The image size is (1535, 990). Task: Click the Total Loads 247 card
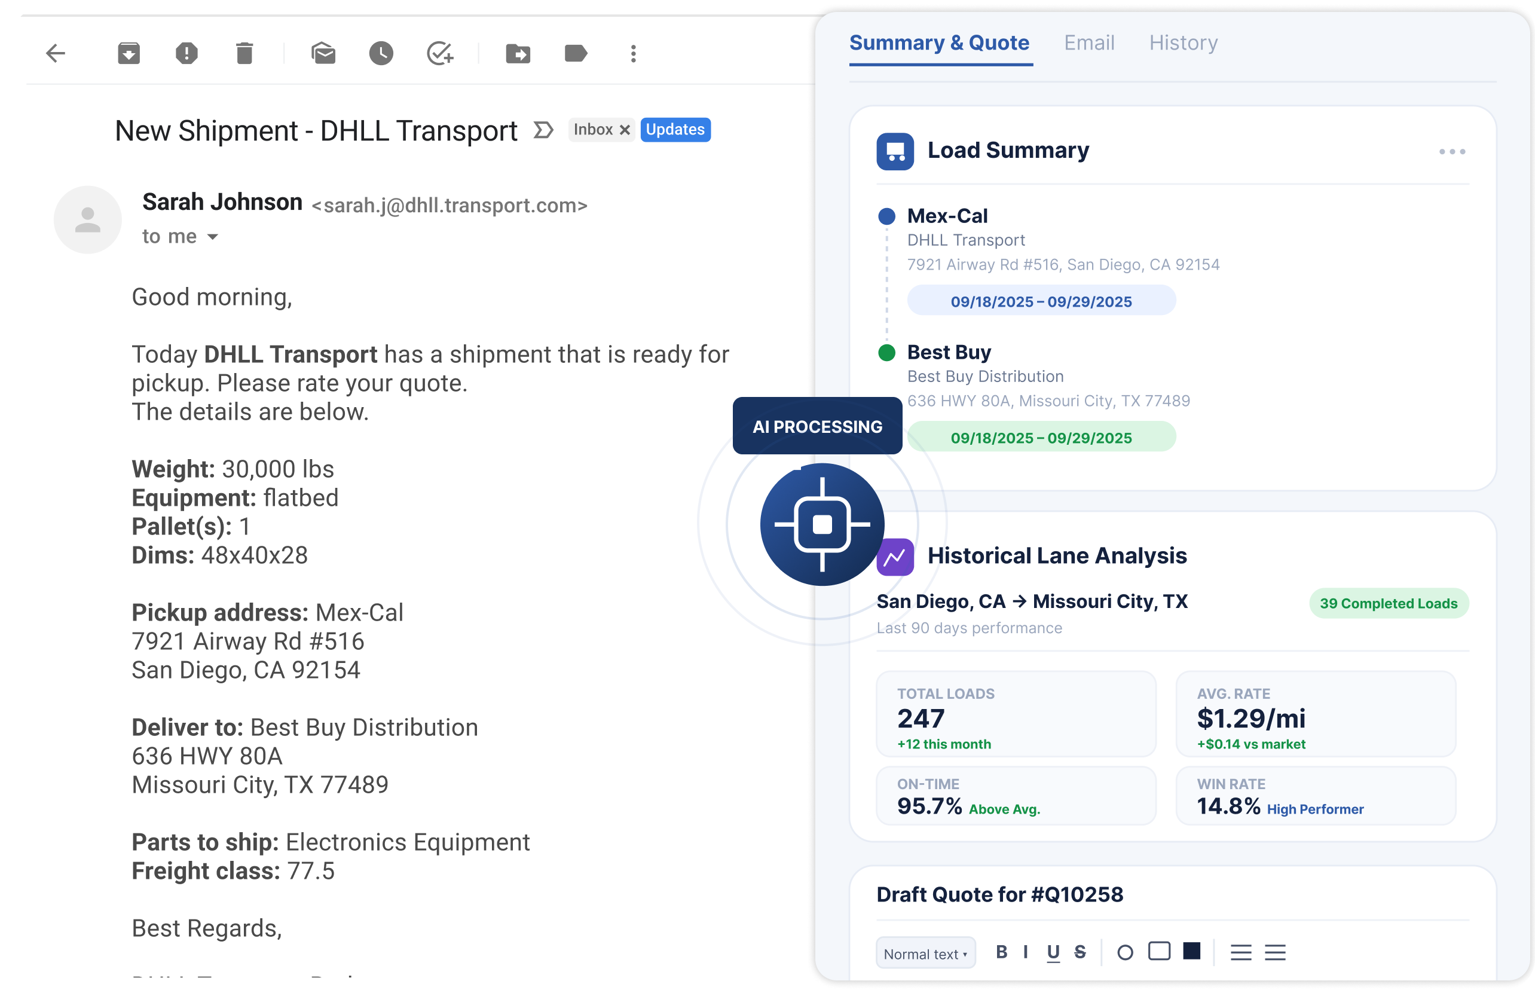click(x=1016, y=714)
